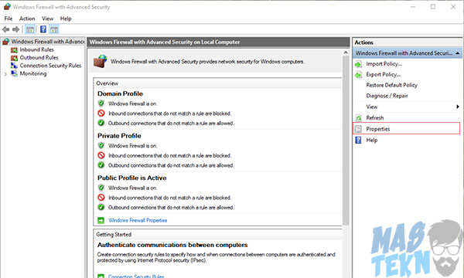Click the Forward arrow toolbar icon
Screen dimensions: 464x278
16,29
